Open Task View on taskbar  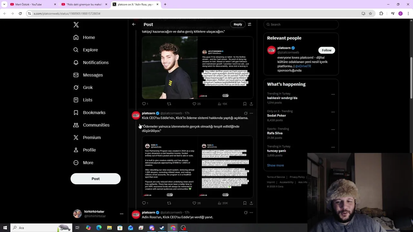tap(77, 228)
